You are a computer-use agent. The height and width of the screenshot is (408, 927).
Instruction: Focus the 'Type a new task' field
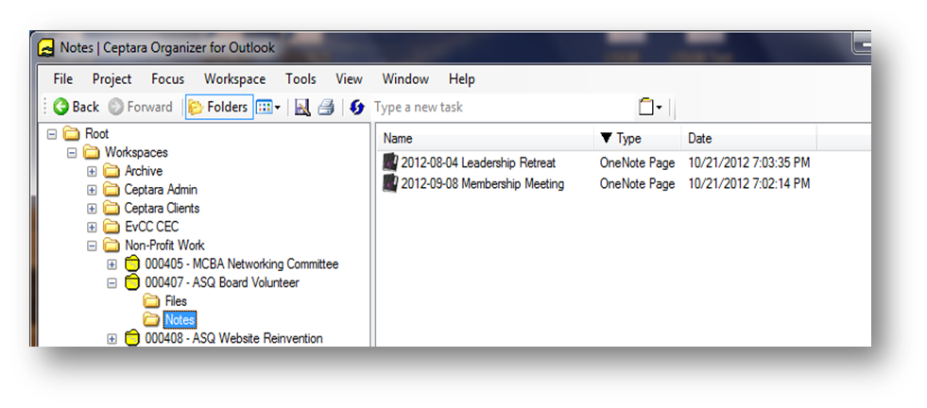[501, 107]
